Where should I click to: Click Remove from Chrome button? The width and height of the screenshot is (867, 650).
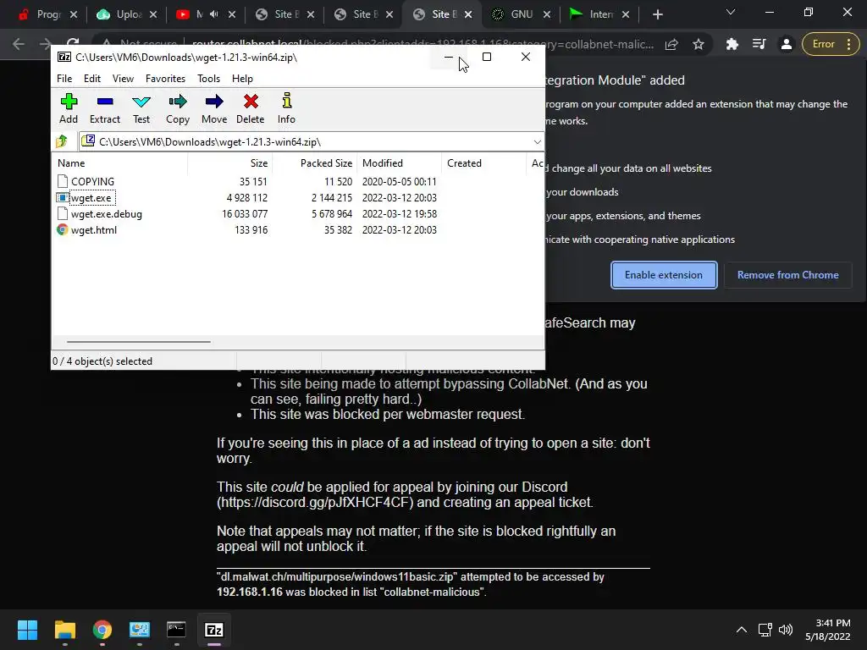coord(787,275)
